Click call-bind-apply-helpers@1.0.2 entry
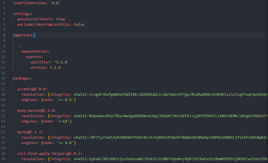This screenshot has width=268, height=163. [49, 154]
